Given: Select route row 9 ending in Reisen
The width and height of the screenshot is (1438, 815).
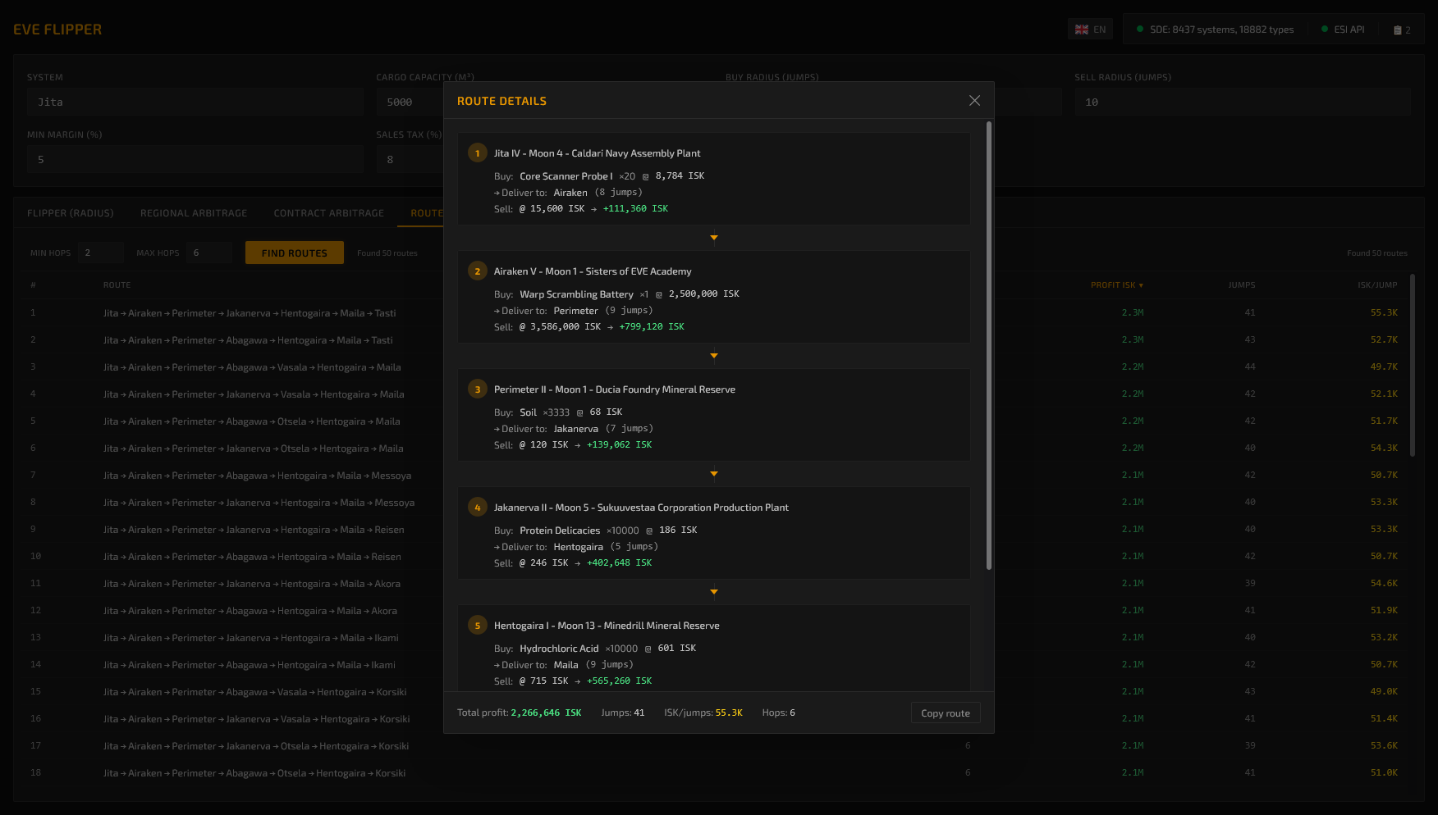Looking at the screenshot, I should coord(714,530).
